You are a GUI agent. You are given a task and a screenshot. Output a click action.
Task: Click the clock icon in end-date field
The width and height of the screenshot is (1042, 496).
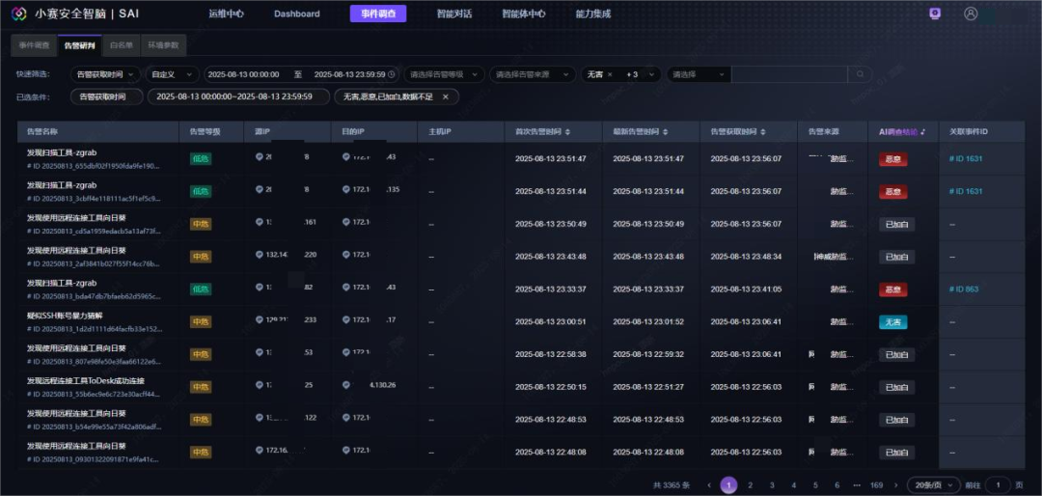(x=392, y=74)
